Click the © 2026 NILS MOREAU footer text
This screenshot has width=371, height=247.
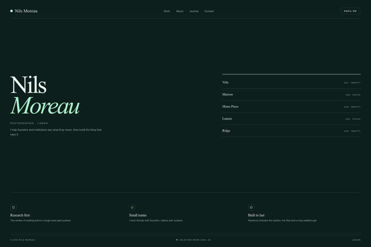[23, 240]
